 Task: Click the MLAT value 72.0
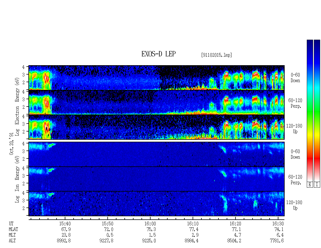click(x=109, y=229)
